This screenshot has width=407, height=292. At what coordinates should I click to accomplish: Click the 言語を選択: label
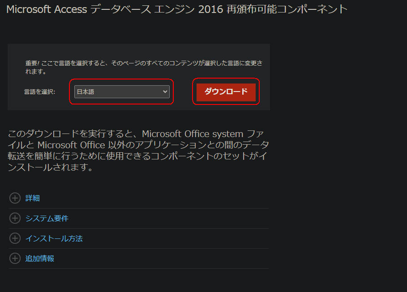tap(40, 92)
